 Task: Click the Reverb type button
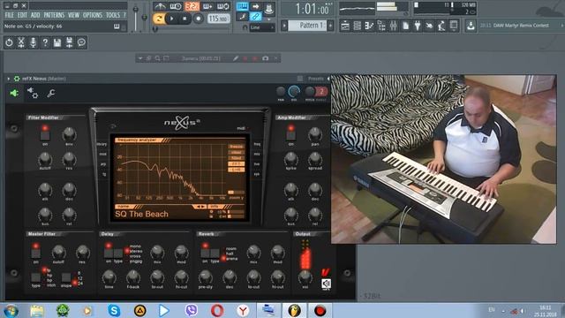pos(215,254)
